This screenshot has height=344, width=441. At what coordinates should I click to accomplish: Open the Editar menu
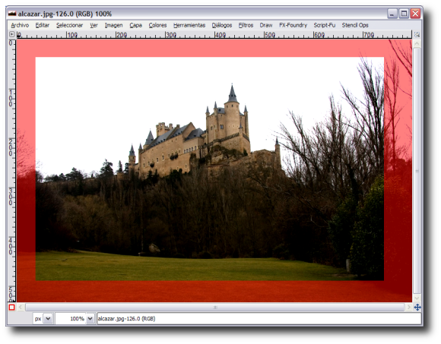(x=42, y=25)
